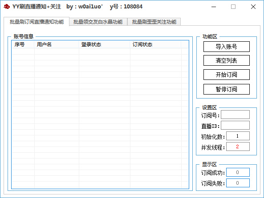Image resolution: width=264 pixels, height=198 pixels.
Task: Start subscribing with 开始订阅 button
Action: tap(227, 75)
